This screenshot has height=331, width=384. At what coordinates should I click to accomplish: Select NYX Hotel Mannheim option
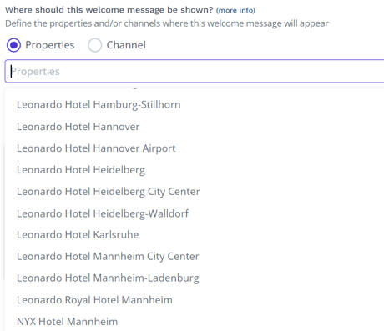click(195, 322)
